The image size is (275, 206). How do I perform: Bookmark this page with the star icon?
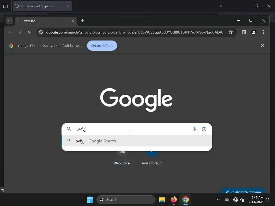(231, 32)
